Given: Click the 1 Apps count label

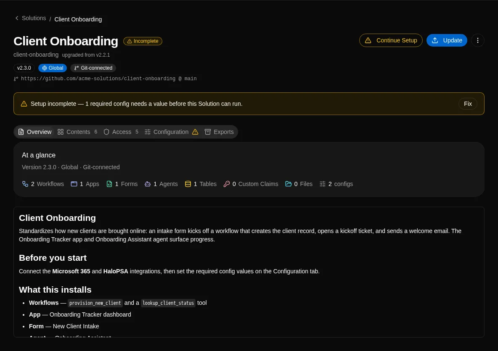Looking at the screenshot, I should coord(89,184).
